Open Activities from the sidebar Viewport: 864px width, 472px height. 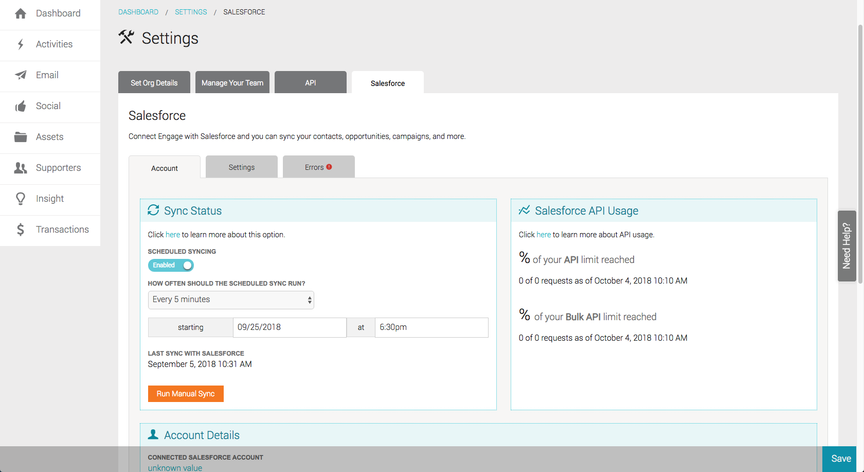tap(50, 45)
